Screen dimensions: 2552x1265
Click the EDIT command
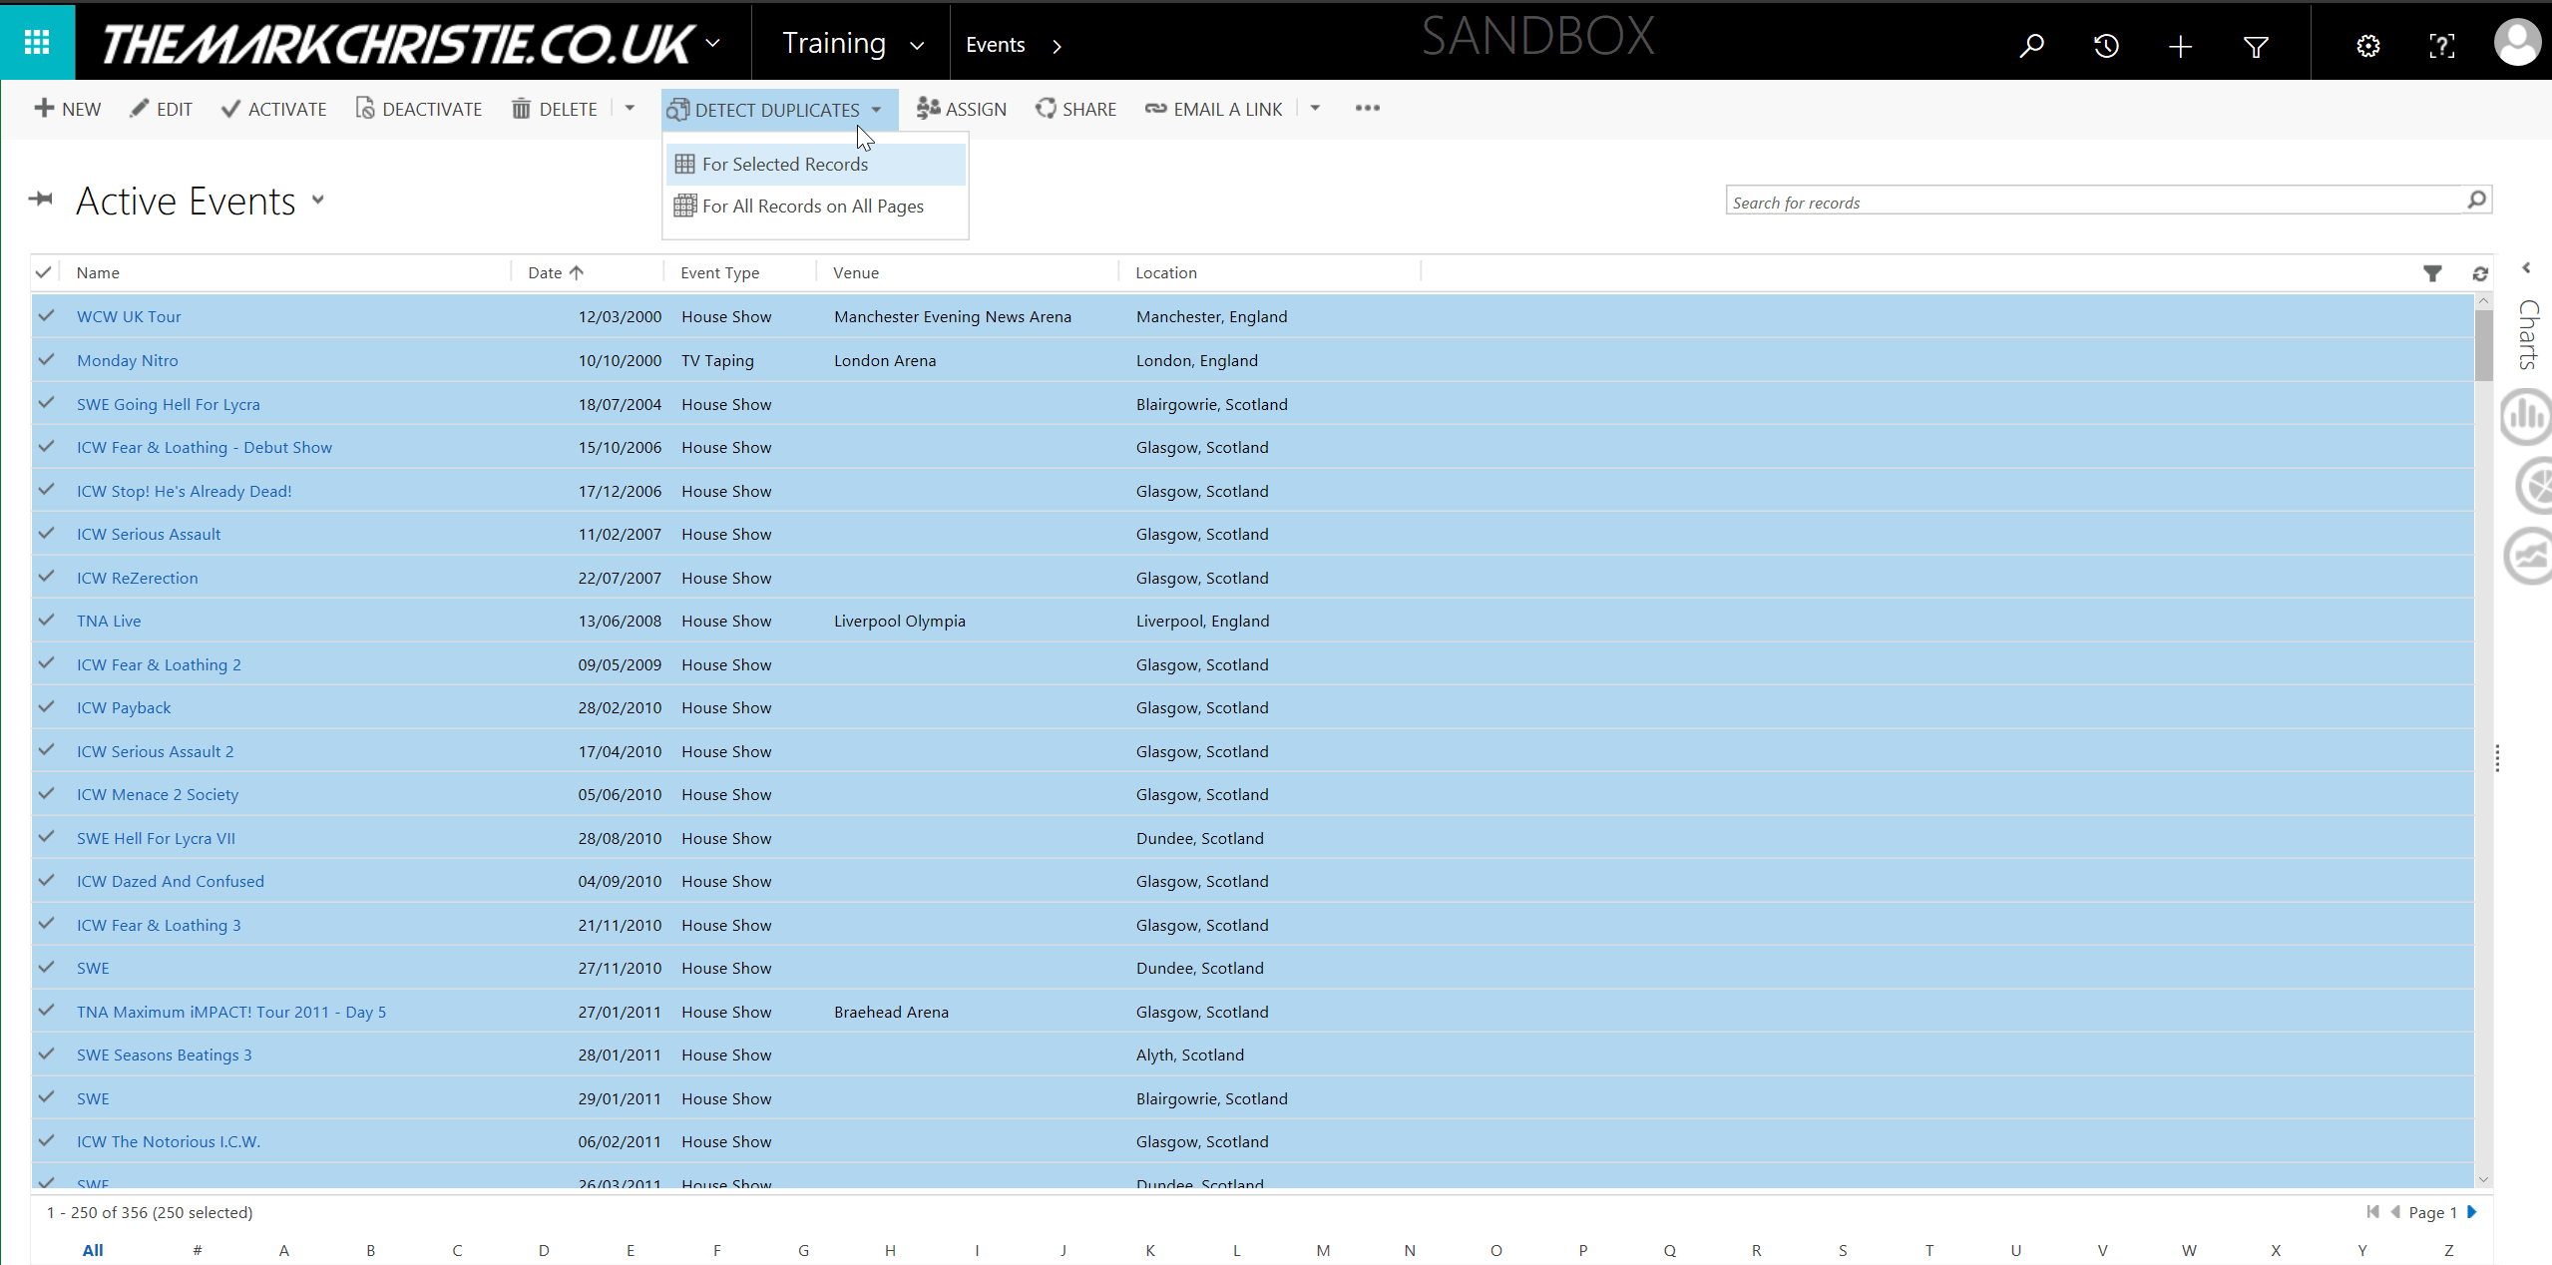(x=161, y=109)
